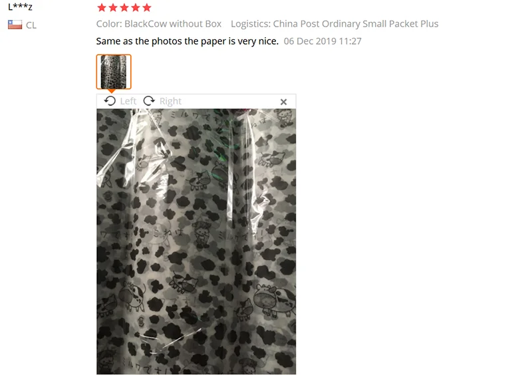The width and height of the screenshot is (532, 375).
Task: Click the Chile flag icon
Action: 15,25
